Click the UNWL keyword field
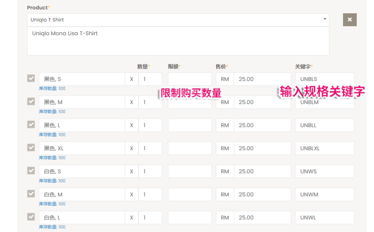This screenshot has height=232, width=374. [x=325, y=217]
